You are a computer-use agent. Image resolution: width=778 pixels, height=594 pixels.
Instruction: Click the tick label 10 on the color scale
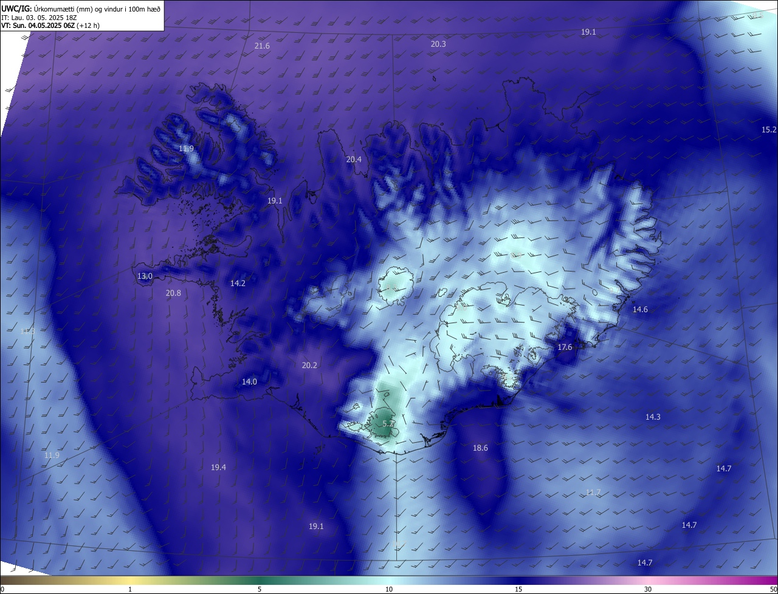[x=389, y=589]
